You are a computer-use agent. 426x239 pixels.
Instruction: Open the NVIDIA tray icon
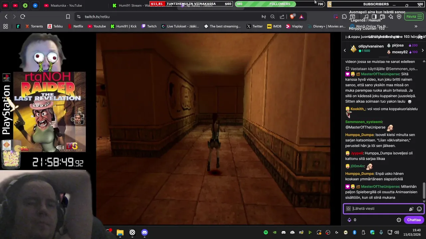click(x=275, y=232)
